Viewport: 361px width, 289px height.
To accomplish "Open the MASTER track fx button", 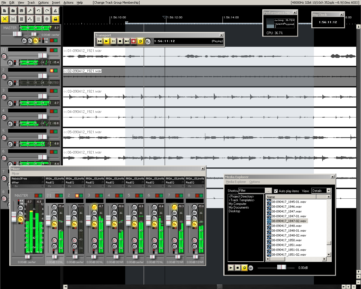I will (36, 41).
